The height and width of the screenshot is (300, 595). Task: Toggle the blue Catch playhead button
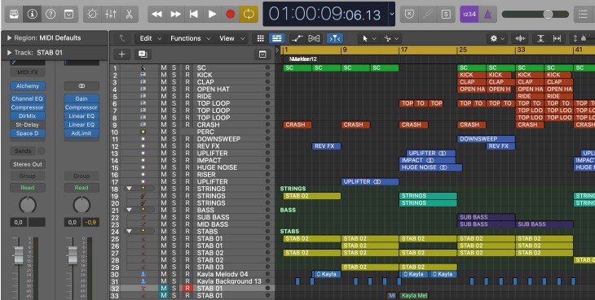[x=335, y=38]
